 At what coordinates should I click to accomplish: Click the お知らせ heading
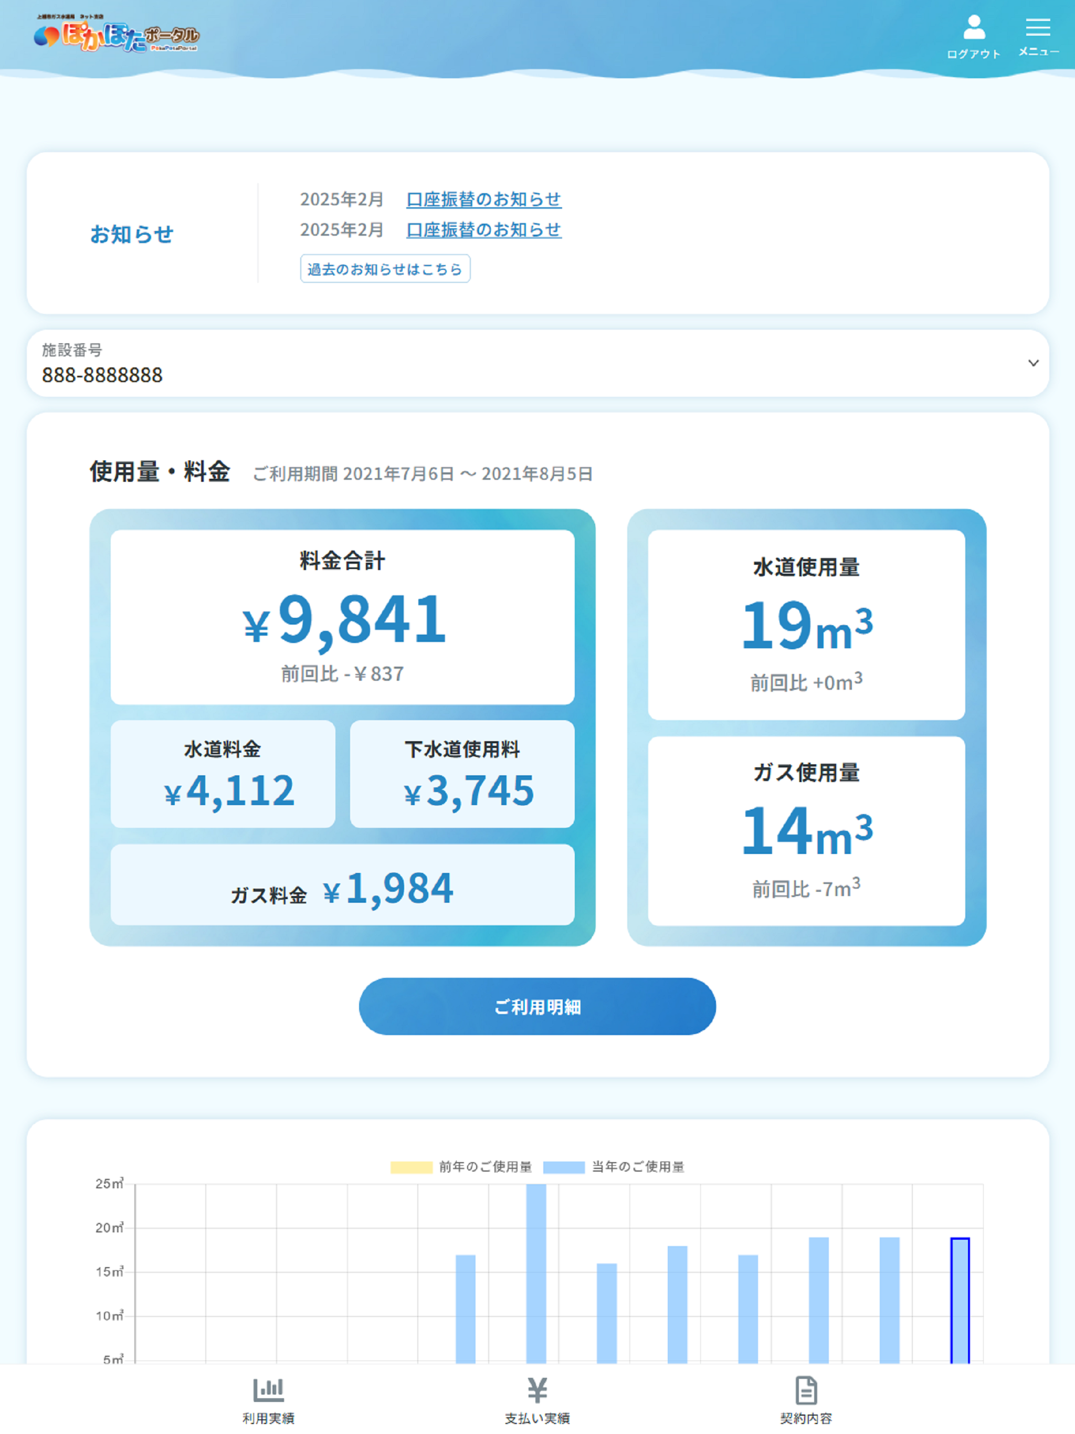click(x=132, y=234)
